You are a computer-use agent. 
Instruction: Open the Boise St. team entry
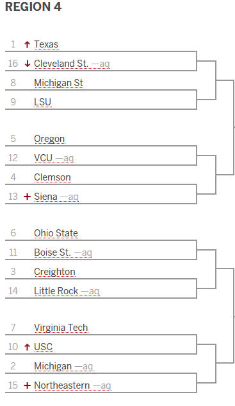(x=53, y=252)
